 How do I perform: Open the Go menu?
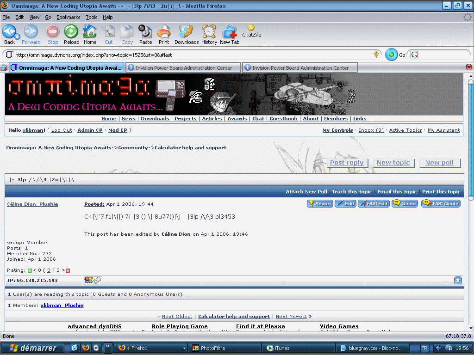48,17
